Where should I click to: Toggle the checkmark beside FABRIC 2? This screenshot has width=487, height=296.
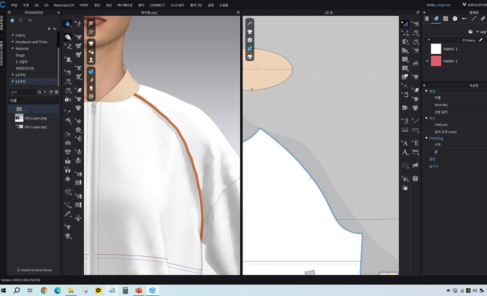point(427,61)
